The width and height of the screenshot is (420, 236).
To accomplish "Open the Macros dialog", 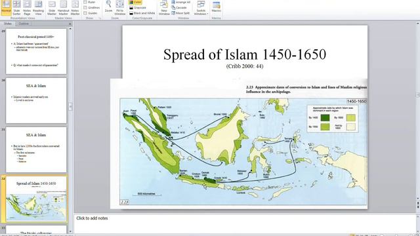I will 216,7.
